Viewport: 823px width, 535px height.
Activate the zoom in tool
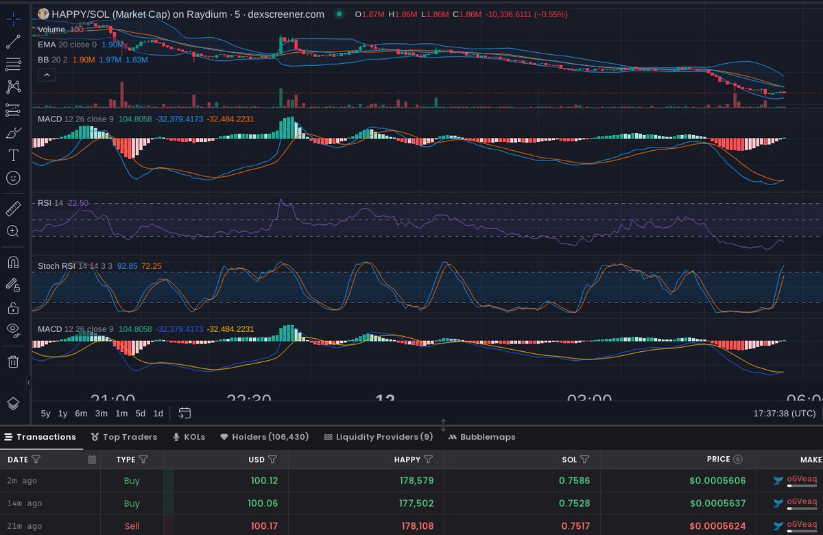click(13, 231)
